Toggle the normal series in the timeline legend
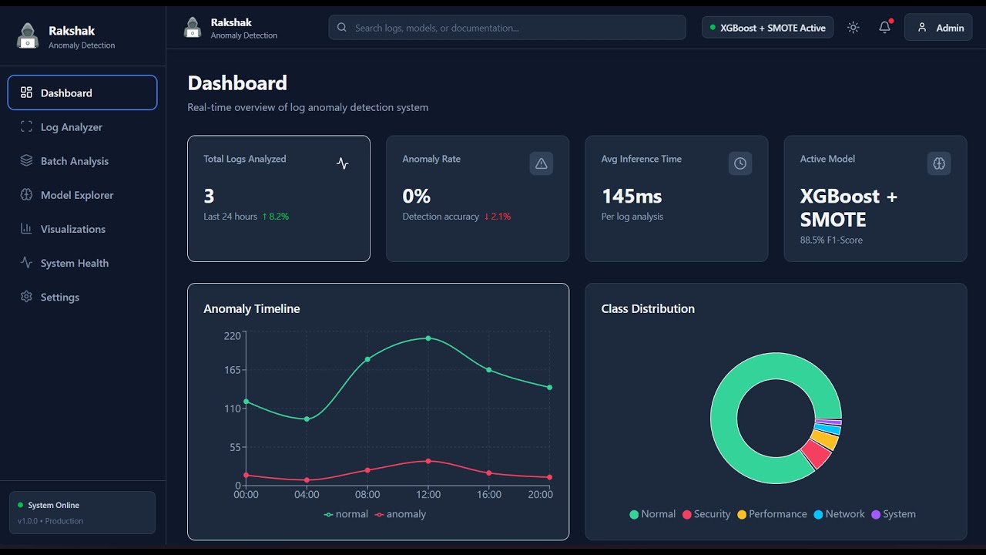 [x=346, y=514]
